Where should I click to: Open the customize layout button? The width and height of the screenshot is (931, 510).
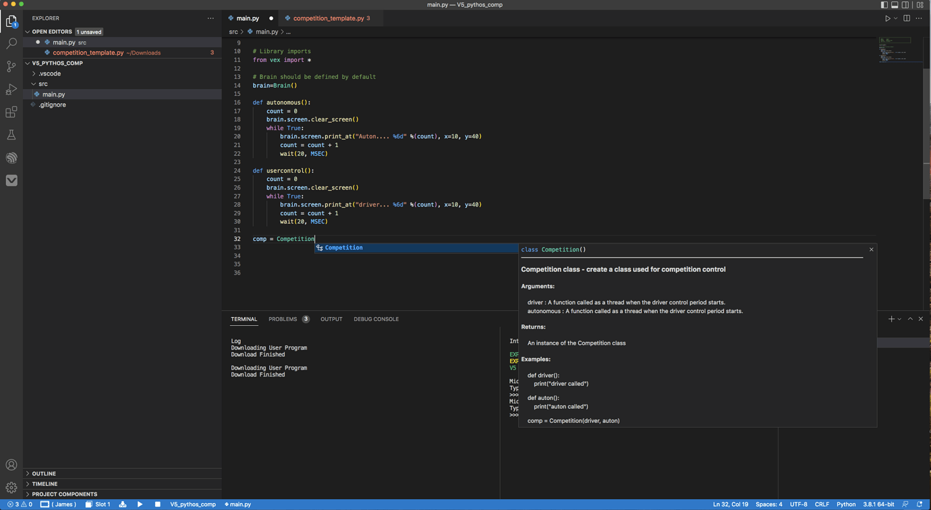click(920, 5)
